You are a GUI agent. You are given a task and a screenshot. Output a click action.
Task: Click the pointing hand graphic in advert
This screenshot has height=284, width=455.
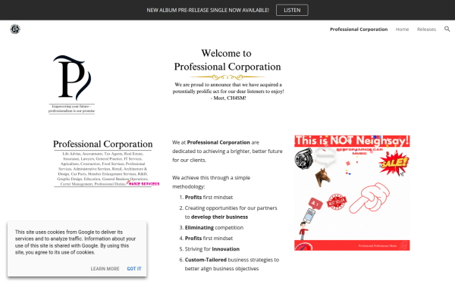tap(369, 198)
